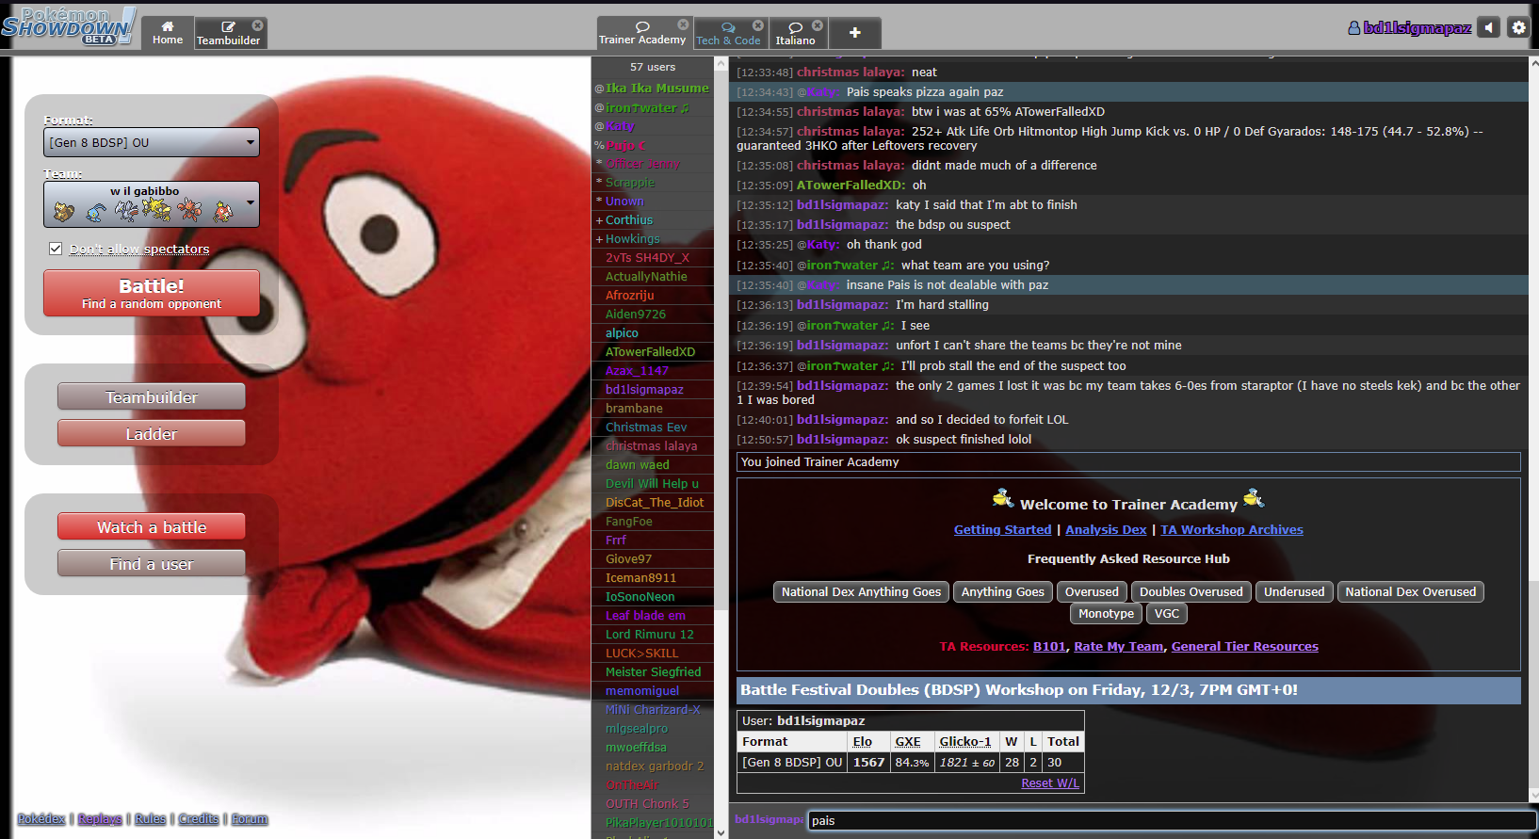
Task: Click the userlist scroll down arrow
Action: click(x=721, y=832)
